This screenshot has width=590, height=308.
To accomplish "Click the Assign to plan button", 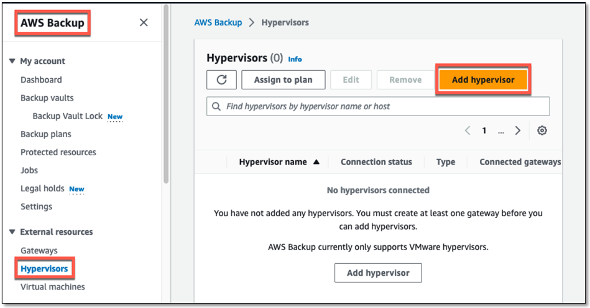I will pyautogui.click(x=283, y=79).
